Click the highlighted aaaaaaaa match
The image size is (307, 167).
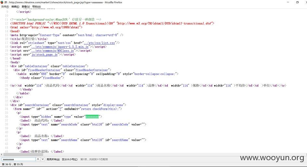(x=92, y=117)
